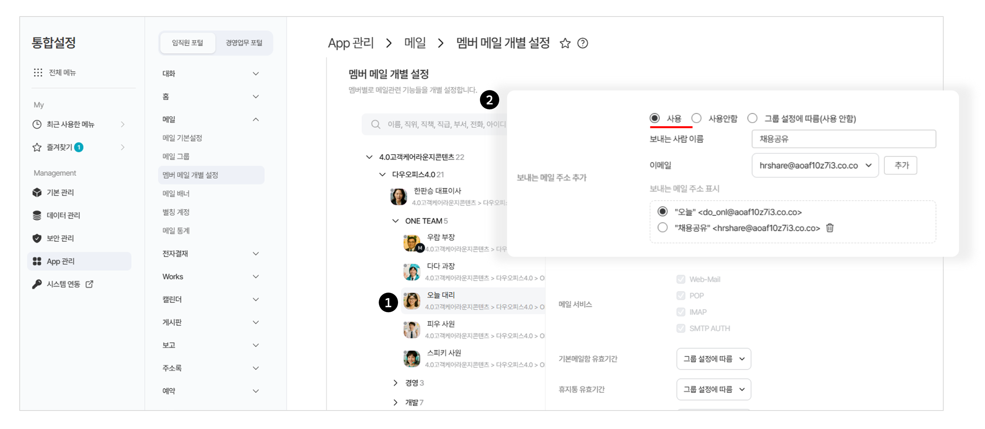The width and height of the screenshot is (985, 429).
Task: Open 보안 관리 shield icon
Action: [x=37, y=238]
